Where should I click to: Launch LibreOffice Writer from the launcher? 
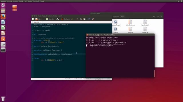tap(3, 22)
